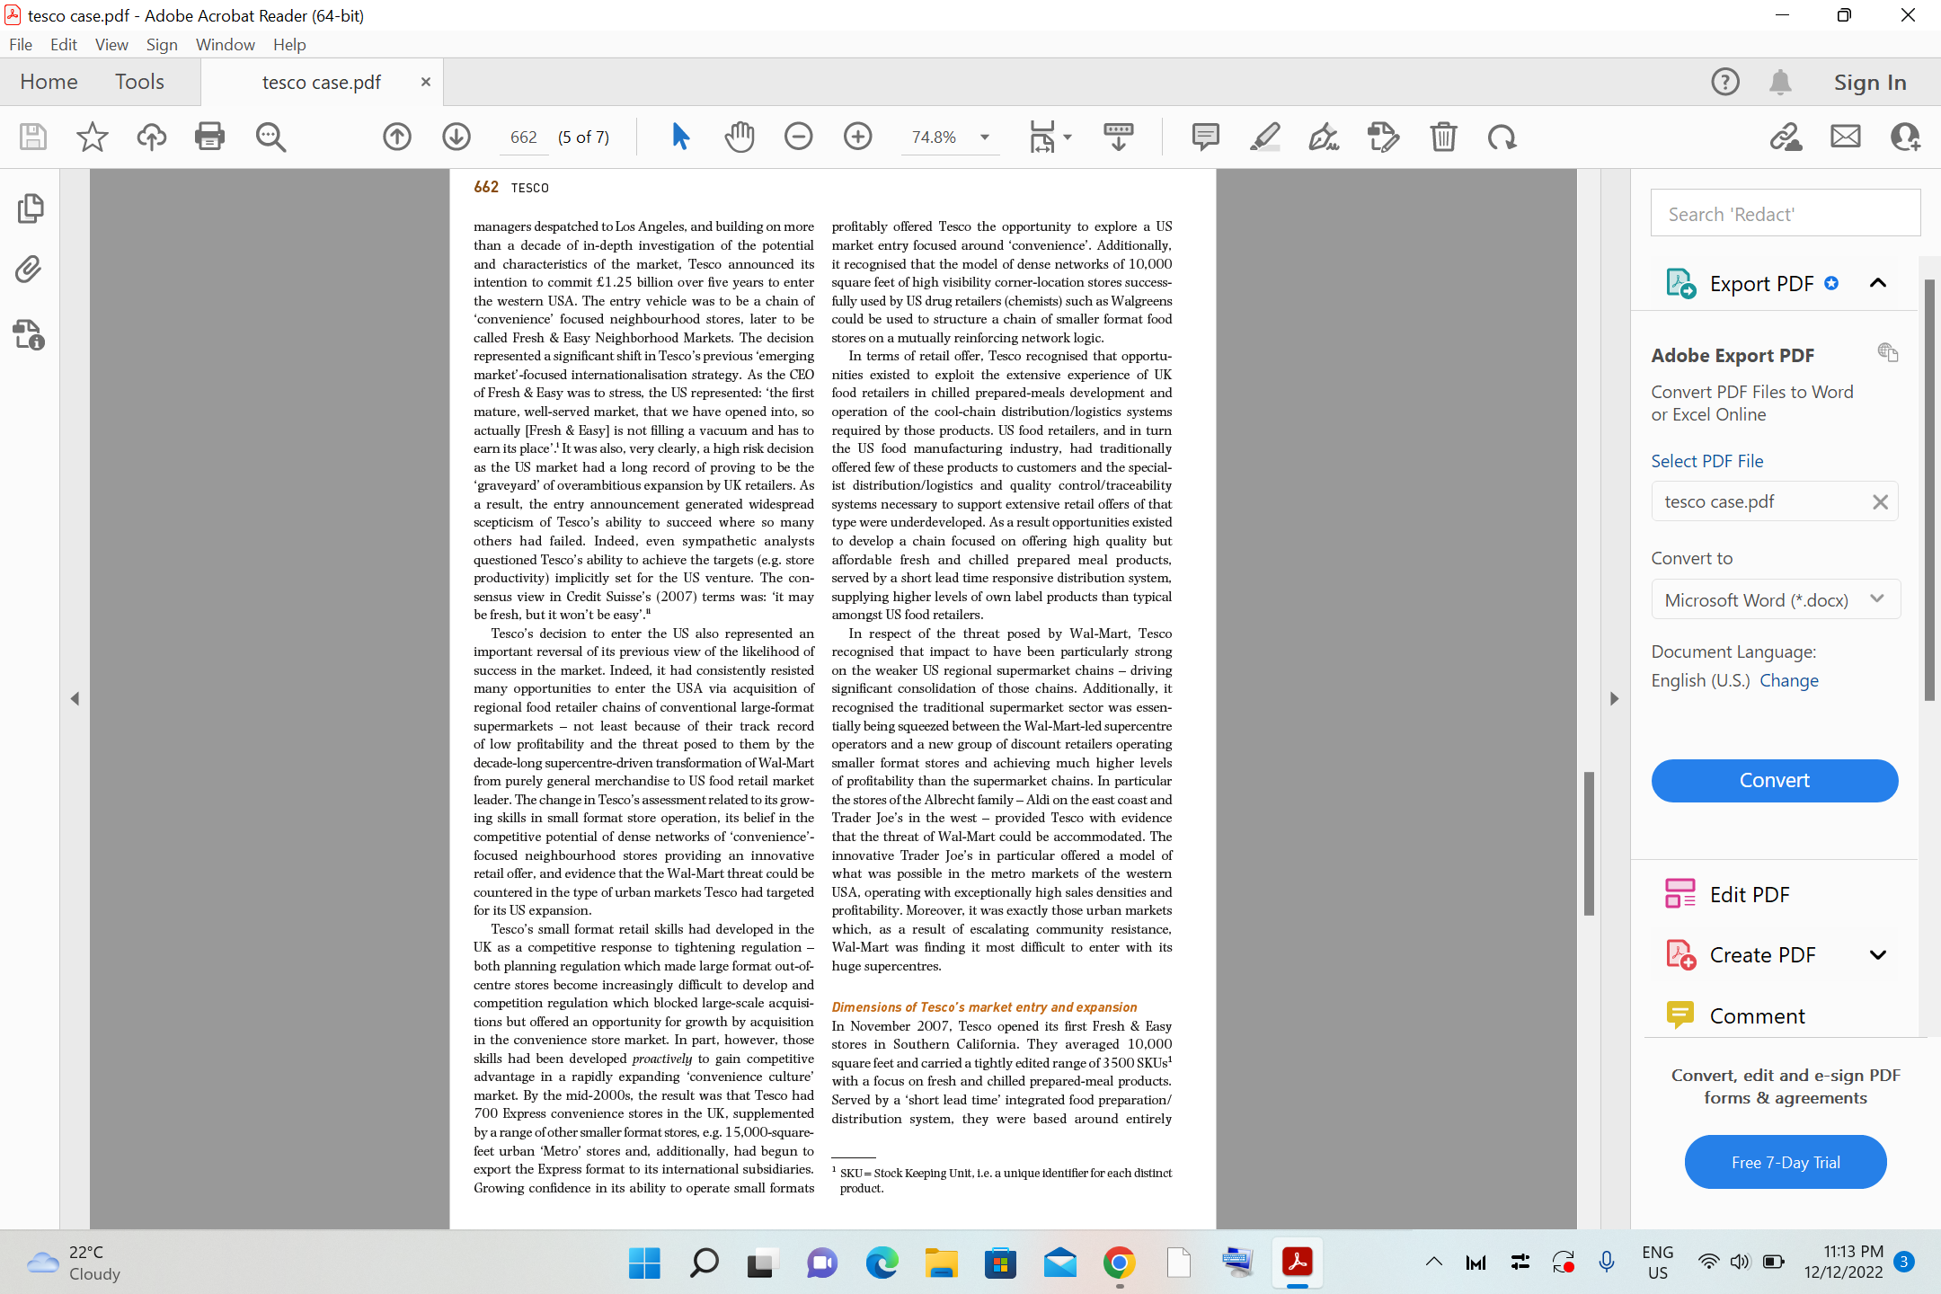Viewport: 1941px width, 1294px height.
Task: Open Find text magnifier tool
Action: (x=270, y=137)
